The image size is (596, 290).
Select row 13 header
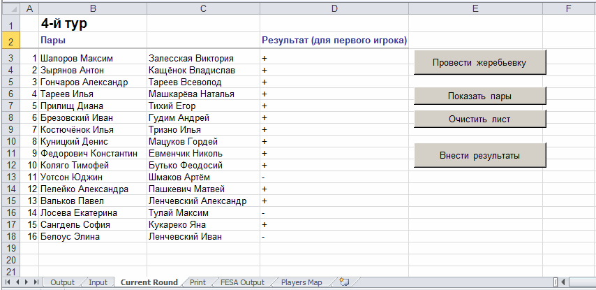coord(10,177)
